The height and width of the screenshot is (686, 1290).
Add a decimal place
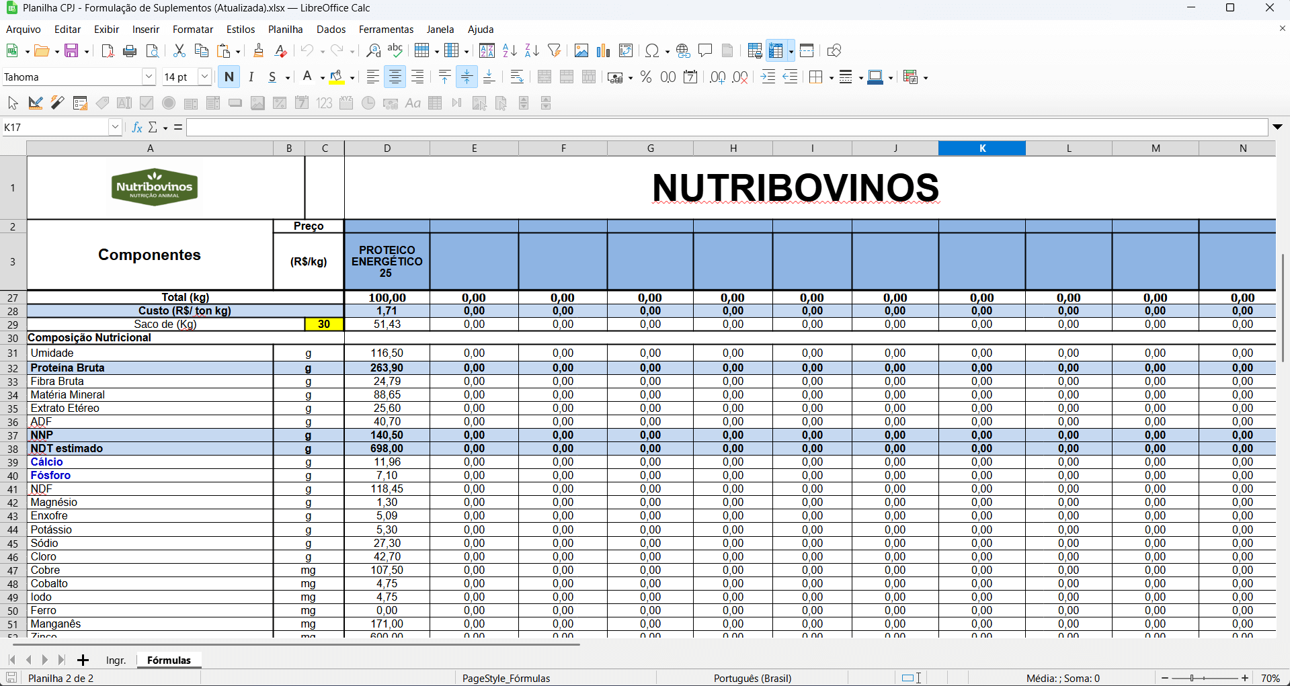718,77
